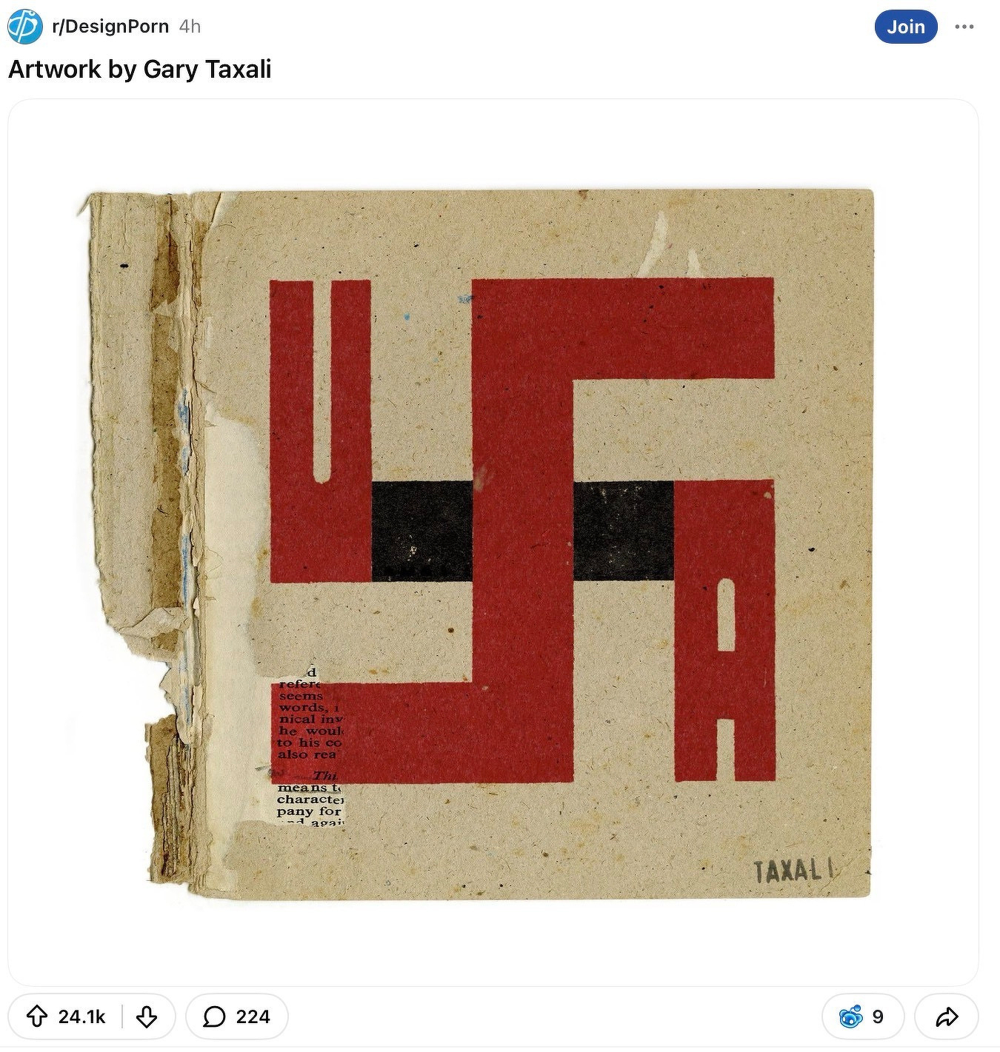Click the 4h post timestamp
Viewport: 1000px width, 1052px height.
190,27
